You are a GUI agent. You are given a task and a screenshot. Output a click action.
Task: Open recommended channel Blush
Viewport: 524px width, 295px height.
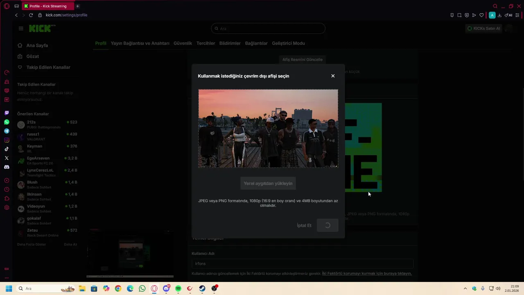[47, 184]
